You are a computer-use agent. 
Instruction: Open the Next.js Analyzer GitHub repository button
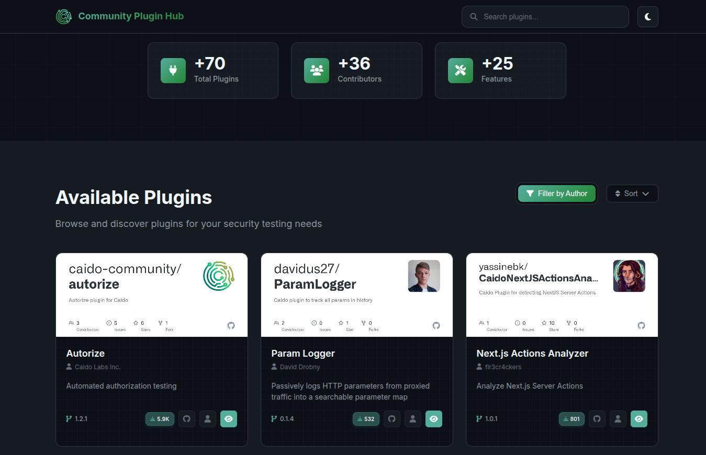pyautogui.click(x=597, y=419)
